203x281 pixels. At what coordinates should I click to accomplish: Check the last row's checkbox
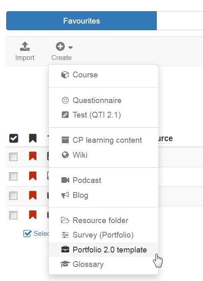13,215
